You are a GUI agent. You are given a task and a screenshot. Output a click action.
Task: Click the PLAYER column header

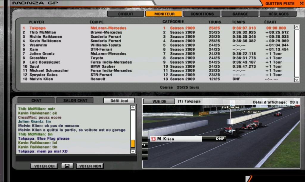click(x=36, y=22)
